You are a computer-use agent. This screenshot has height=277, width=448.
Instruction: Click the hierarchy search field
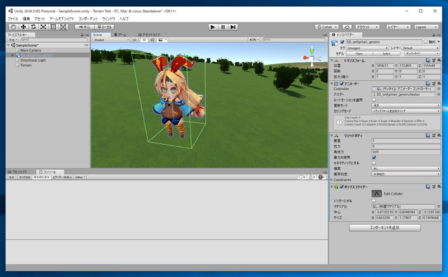54,40
